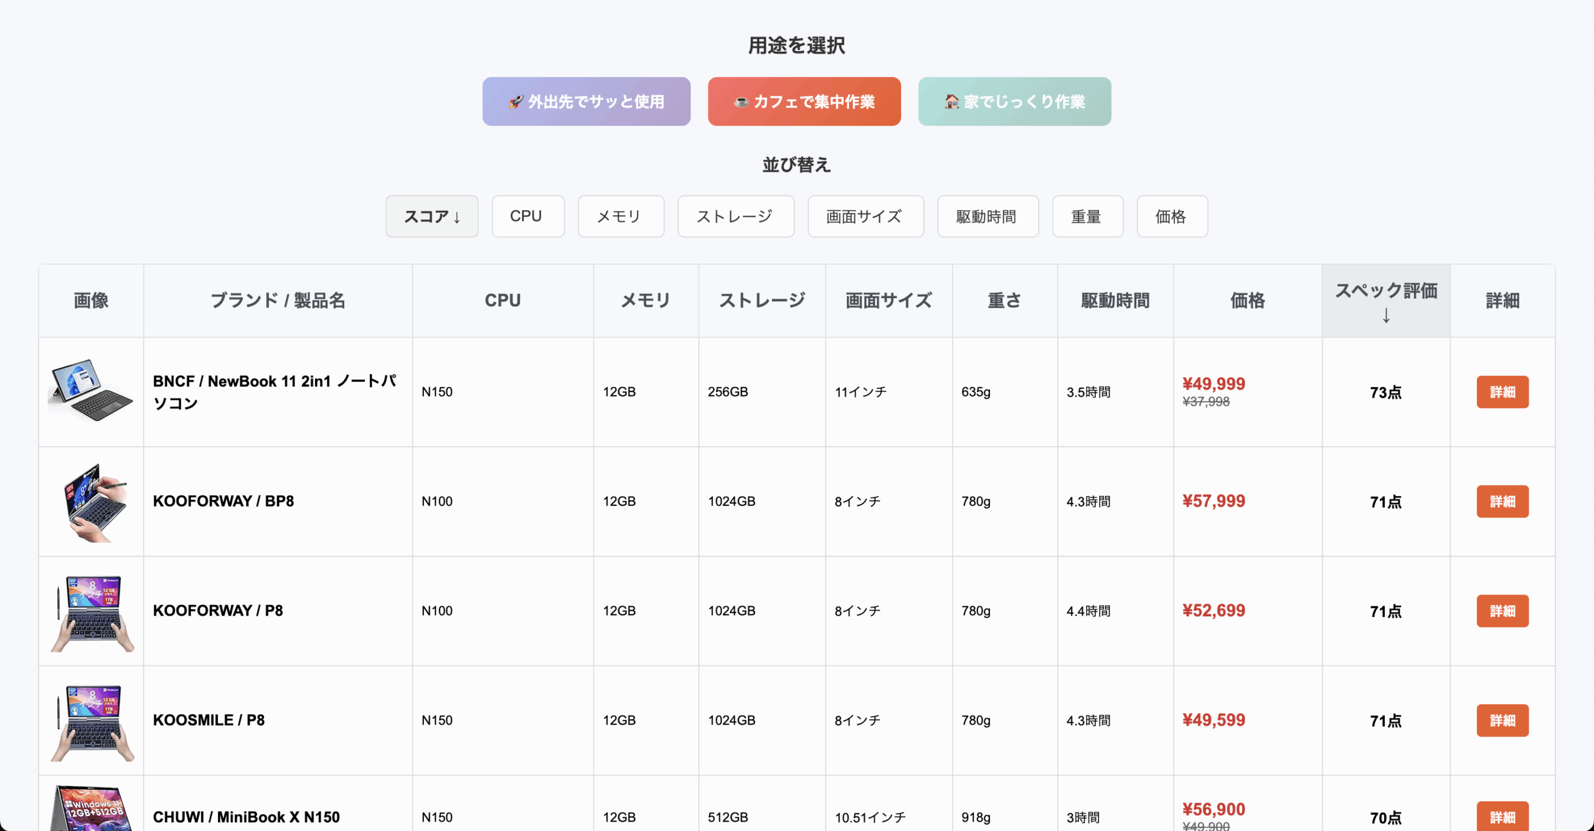The image size is (1594, 831).
Task: Click the CHUWI / MiniBook X N150 name
Action: click(247, 817)
